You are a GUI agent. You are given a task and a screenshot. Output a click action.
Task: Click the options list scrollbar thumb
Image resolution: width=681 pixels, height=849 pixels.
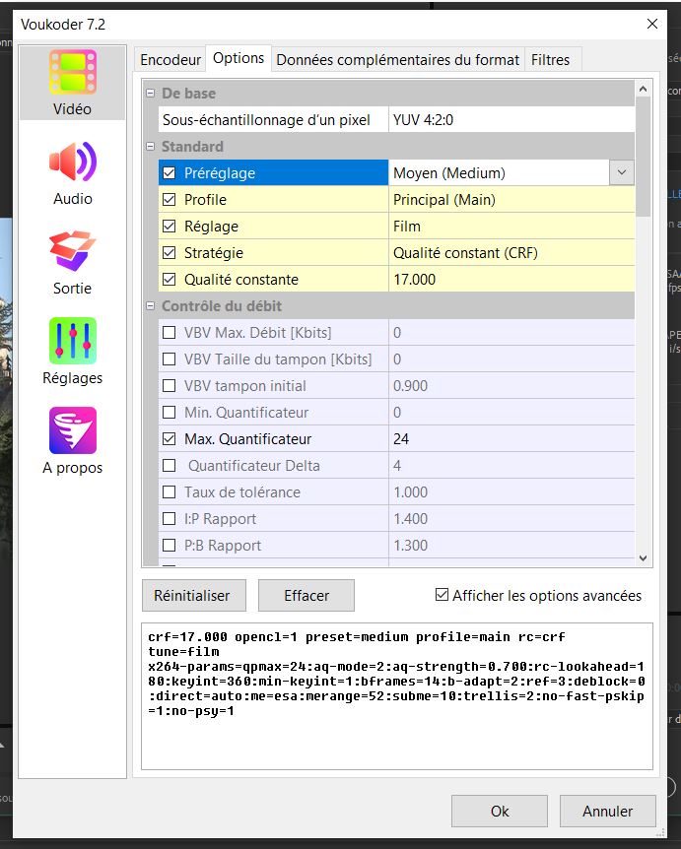tap(644, 157)
